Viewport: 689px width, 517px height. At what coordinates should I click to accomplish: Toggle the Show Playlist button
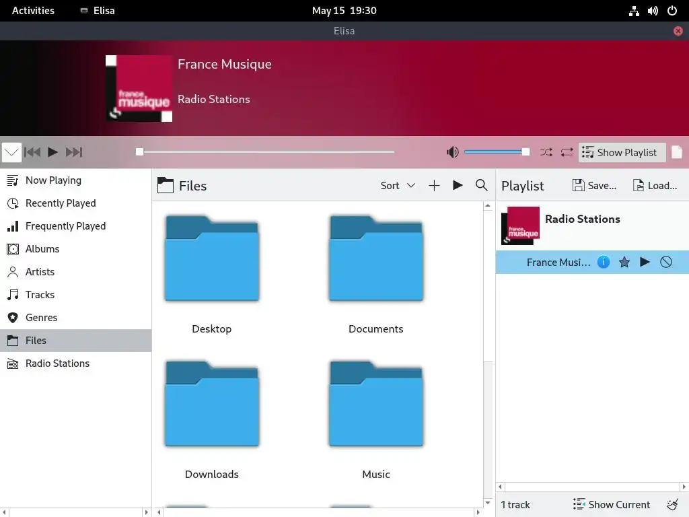pos(622,153)
